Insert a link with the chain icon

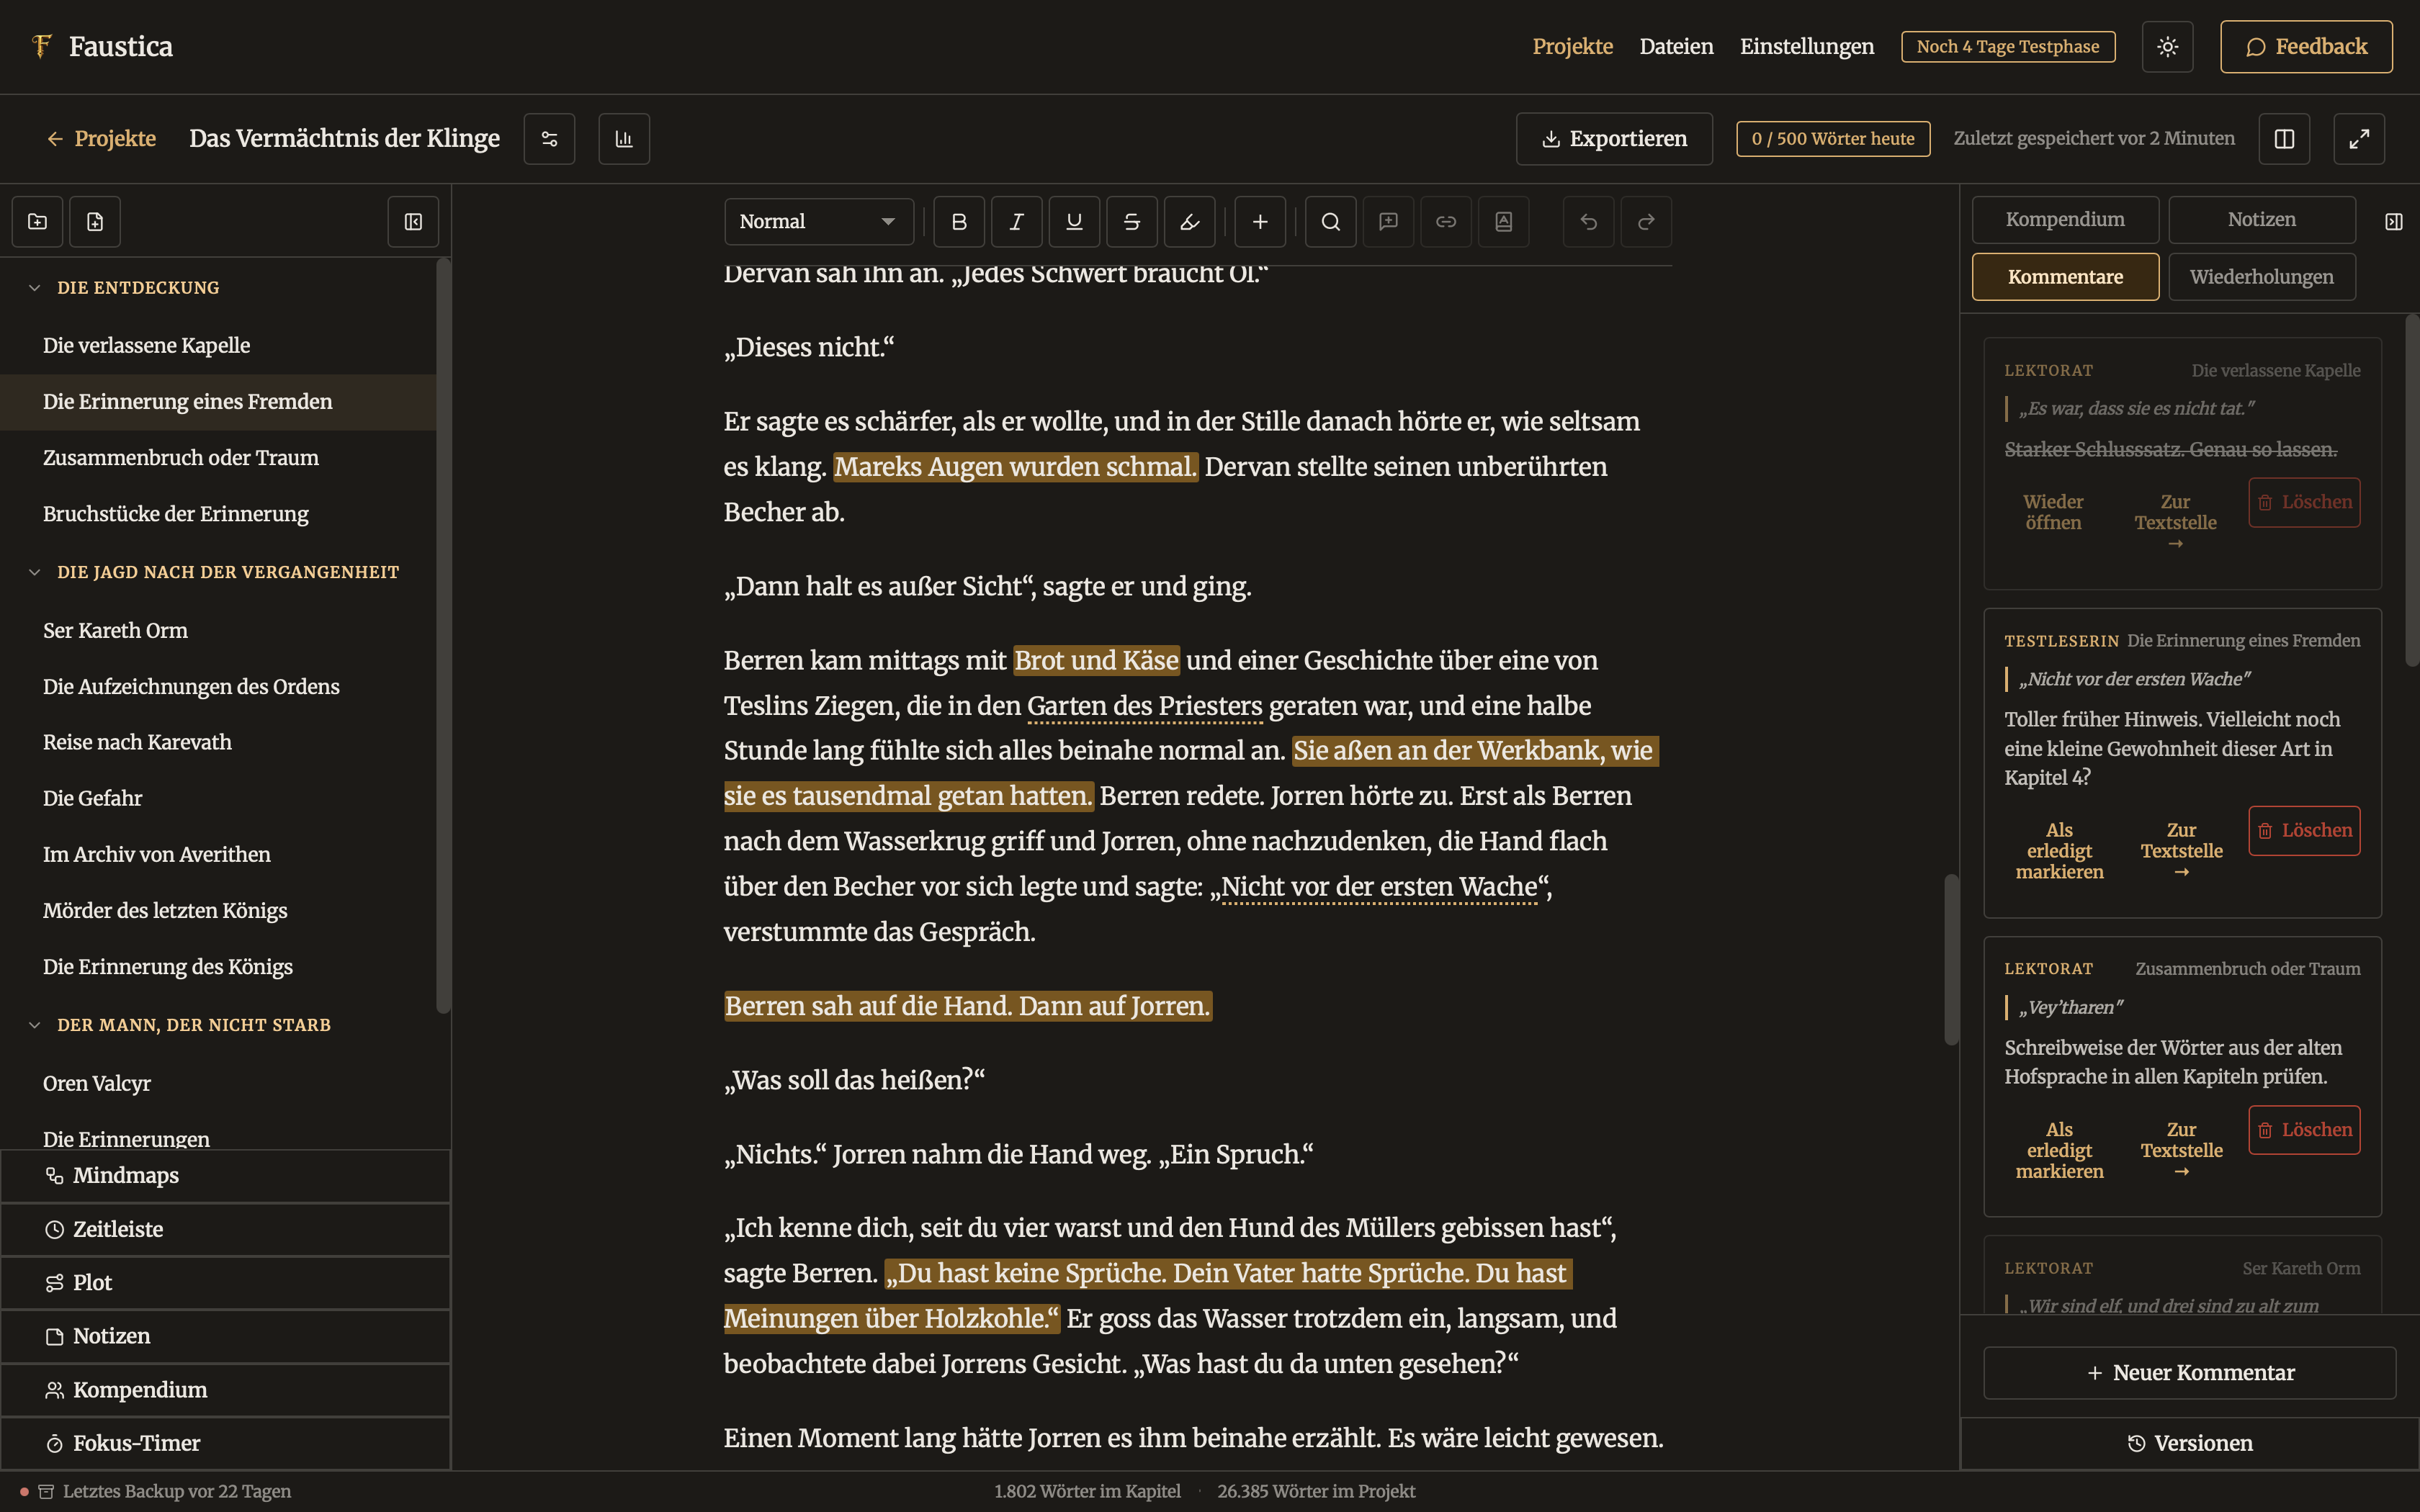(1446, 221)
